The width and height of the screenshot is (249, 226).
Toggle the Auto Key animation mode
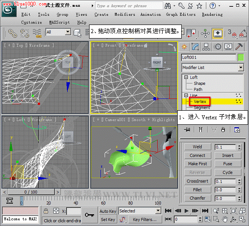pyautogui.click(x=108, y=211)
